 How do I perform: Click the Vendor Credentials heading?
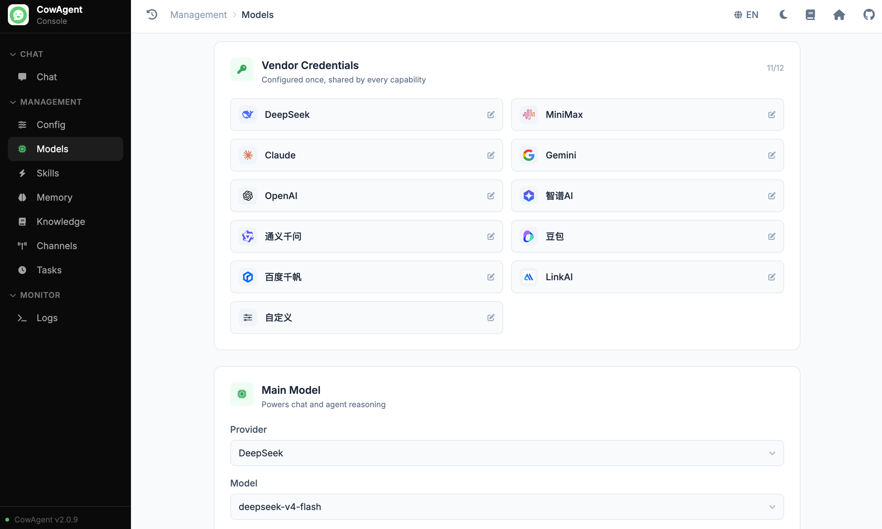(310, 65)
